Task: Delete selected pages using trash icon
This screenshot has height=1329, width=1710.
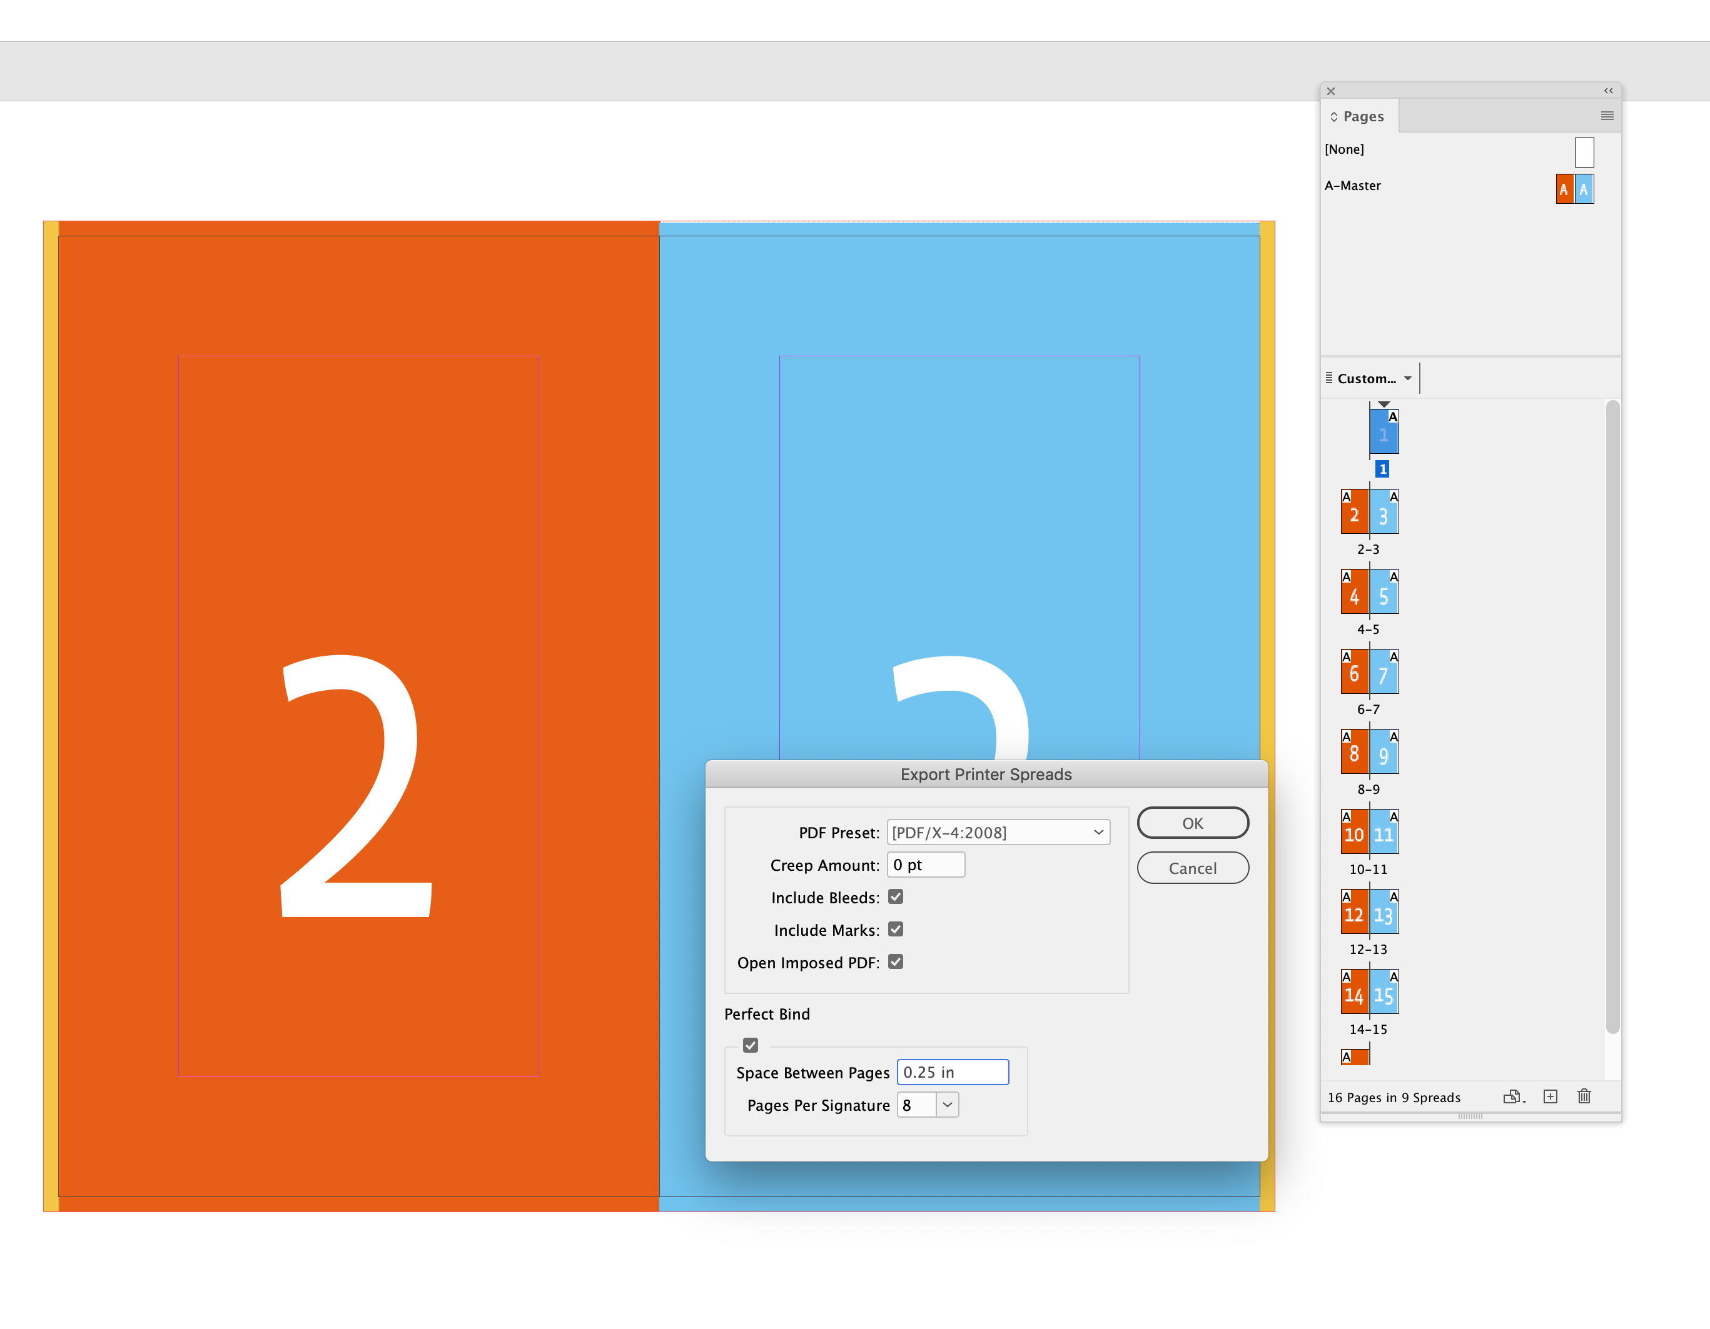Action: tap(1584, 1096)
